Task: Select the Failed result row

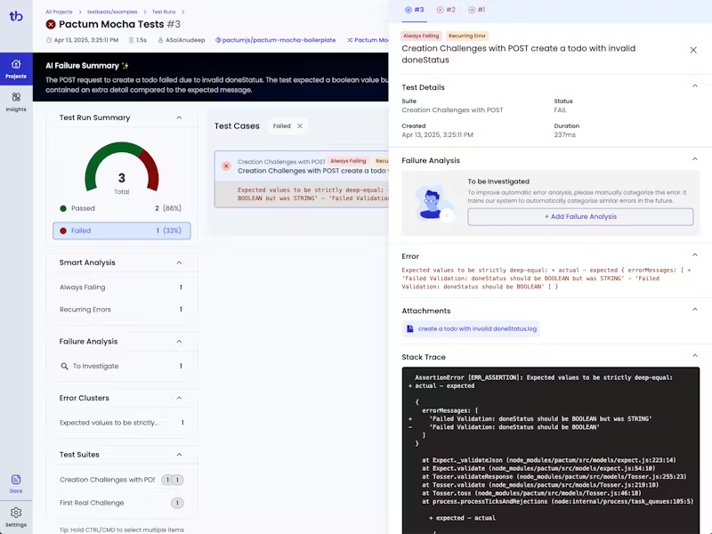Action: [121, 231]
